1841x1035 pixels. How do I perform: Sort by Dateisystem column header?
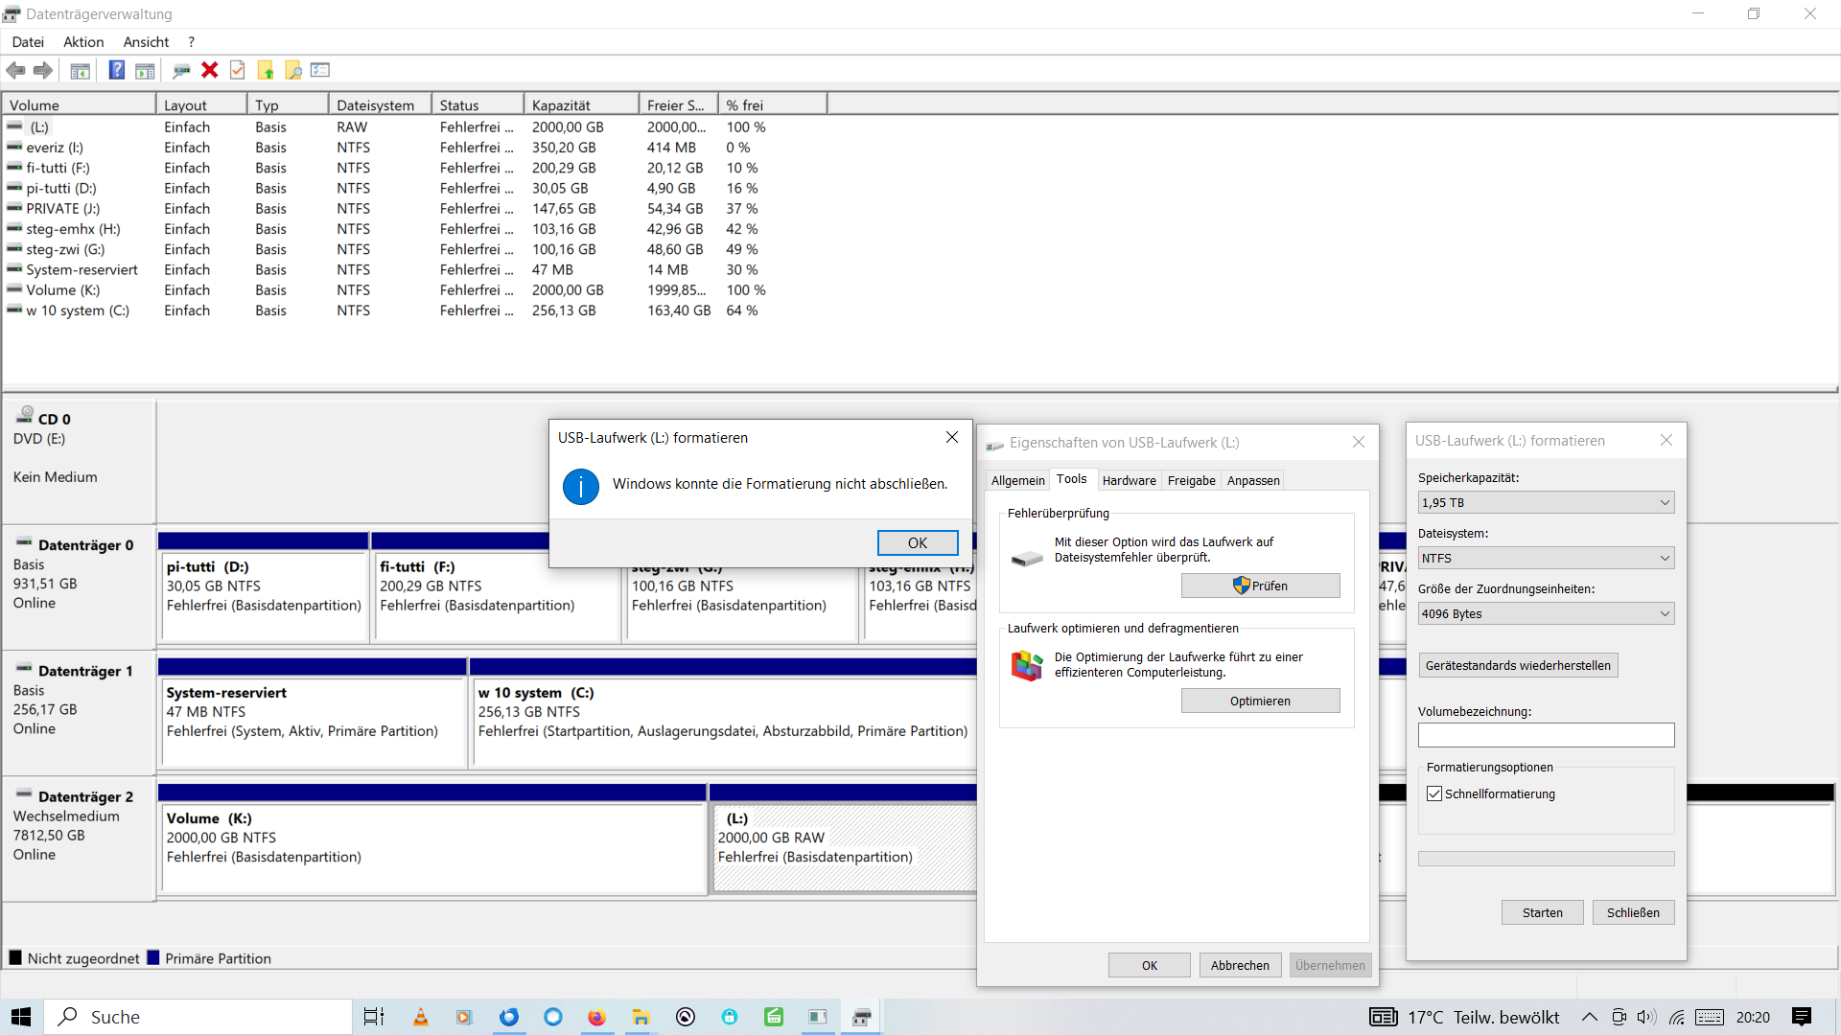379,104
